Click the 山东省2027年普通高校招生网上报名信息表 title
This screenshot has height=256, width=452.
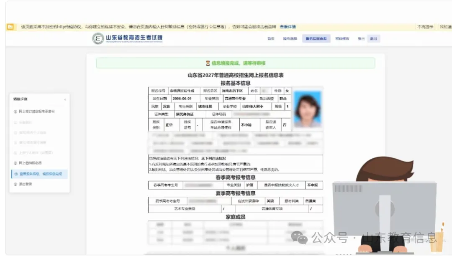coord(236,75)
